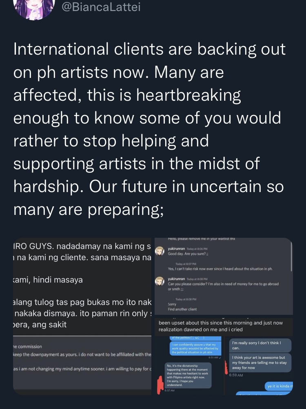Click the gray 'No, it's the dictatorship' bubble

[188, 375]
